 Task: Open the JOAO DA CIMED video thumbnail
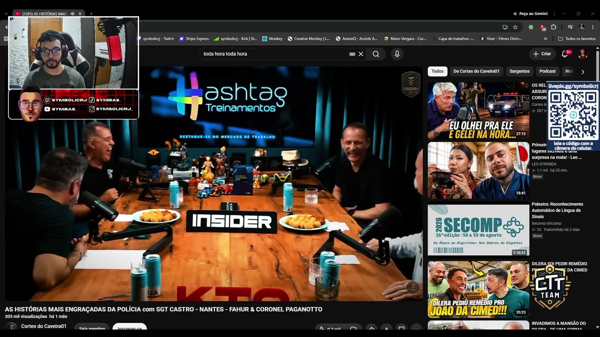[x=478, y=289]
